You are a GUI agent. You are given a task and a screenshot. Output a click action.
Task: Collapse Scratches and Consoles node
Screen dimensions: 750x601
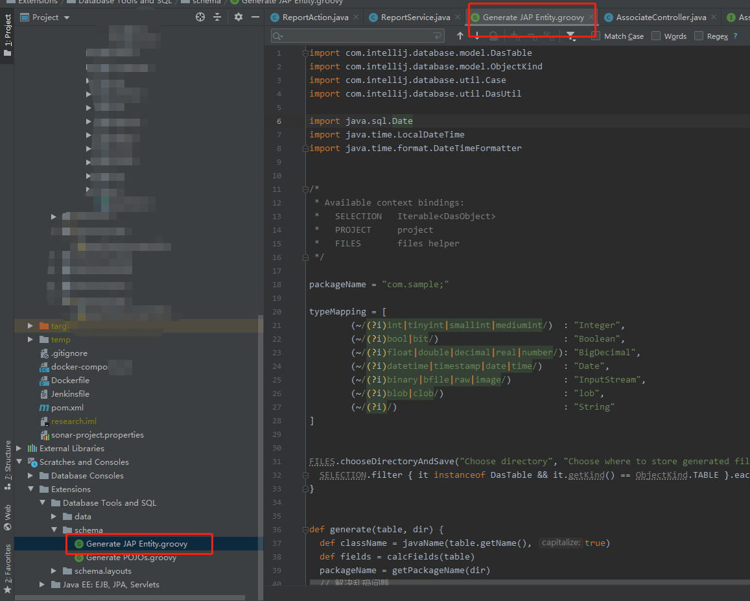[x=19, y=462]
